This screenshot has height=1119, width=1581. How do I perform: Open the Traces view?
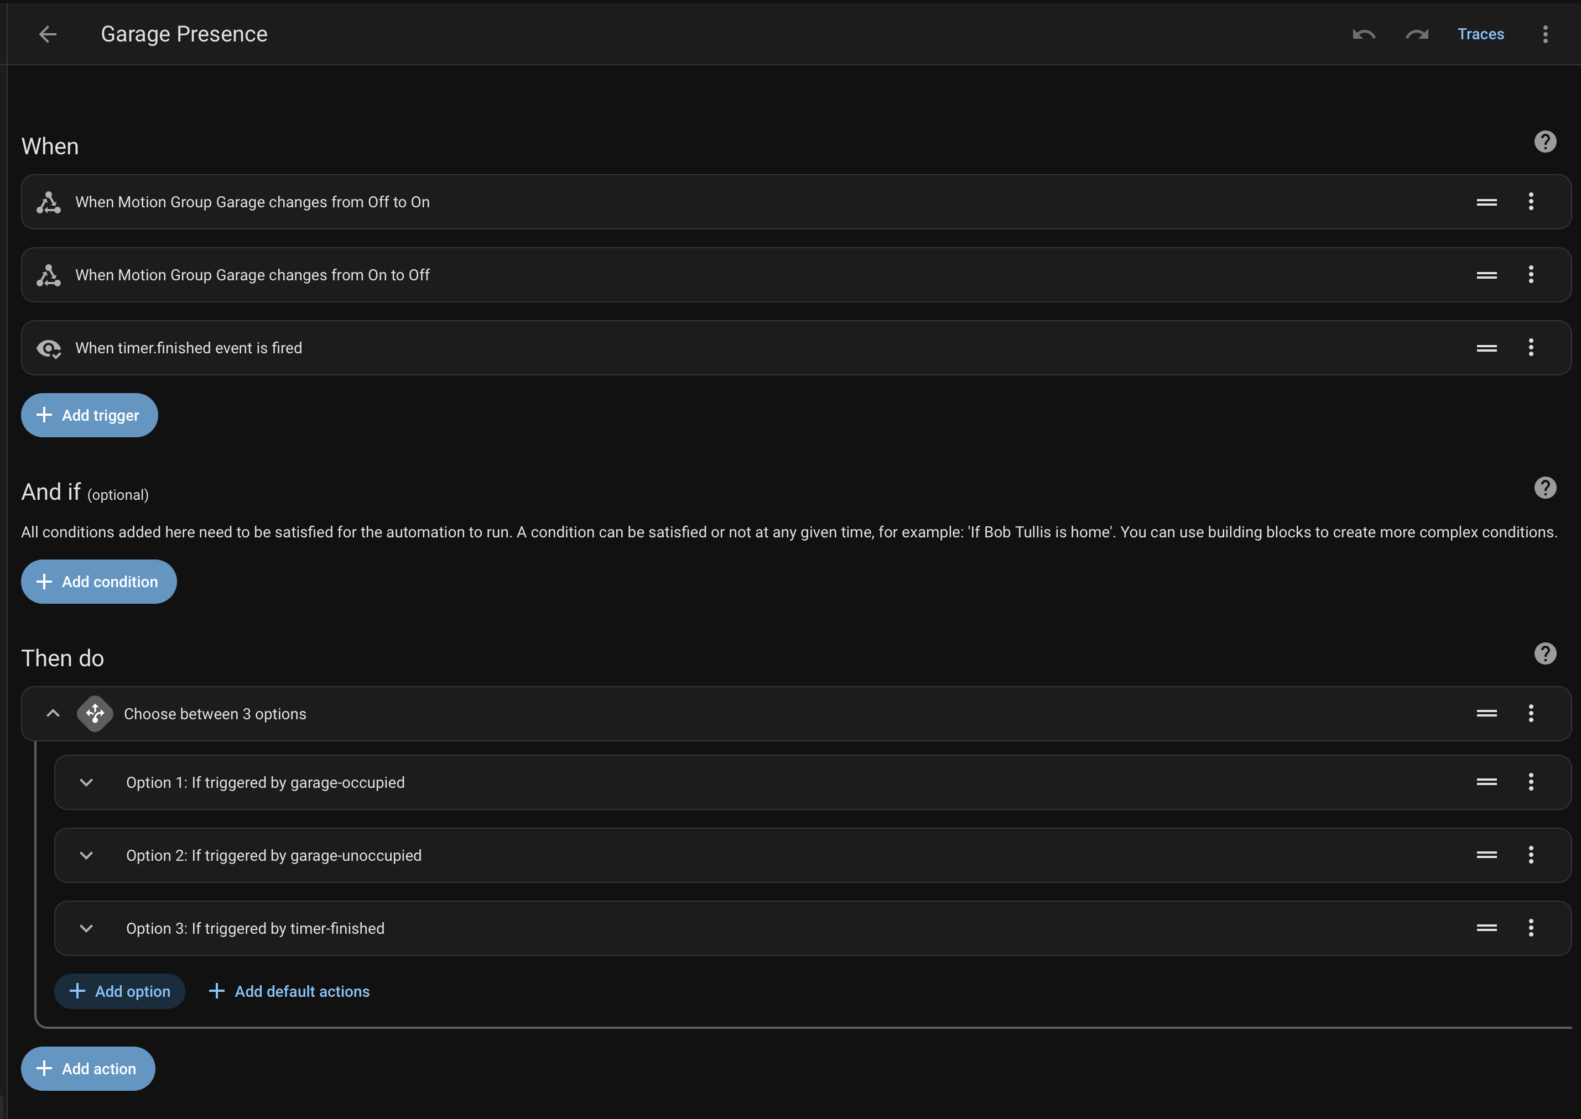pyautogui.click(x=1480, y=34)
